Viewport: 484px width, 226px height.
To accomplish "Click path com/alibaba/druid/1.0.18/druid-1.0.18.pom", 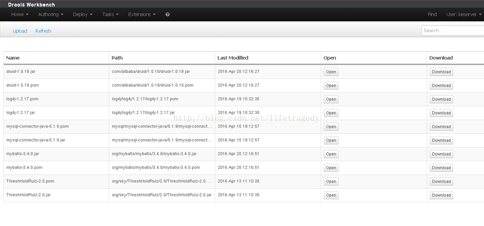I will click(x=153, y=85).
